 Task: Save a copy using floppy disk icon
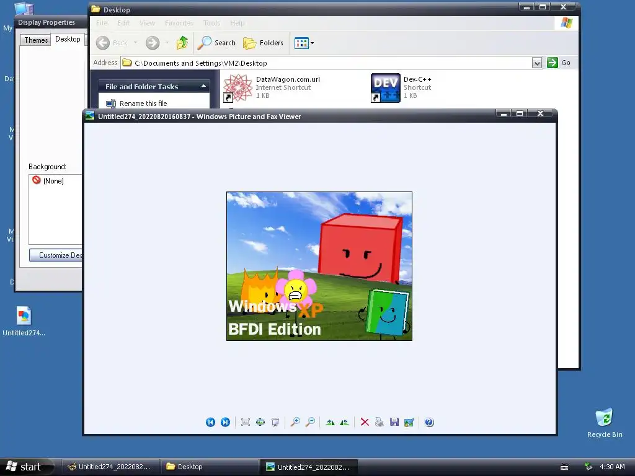pos(394,422)
